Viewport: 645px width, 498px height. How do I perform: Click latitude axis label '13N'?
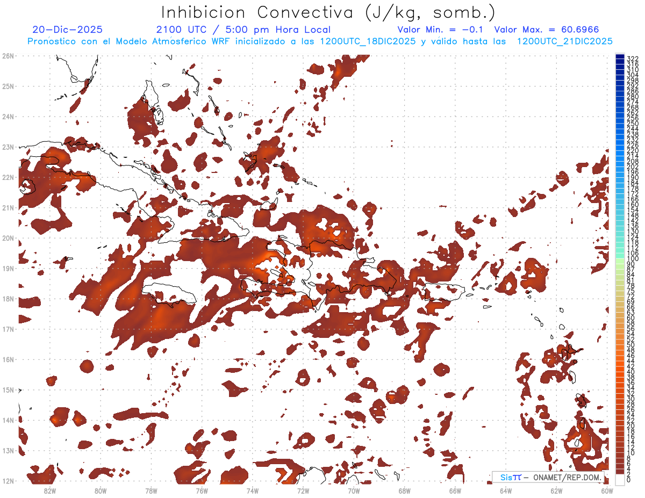[8, 450]
